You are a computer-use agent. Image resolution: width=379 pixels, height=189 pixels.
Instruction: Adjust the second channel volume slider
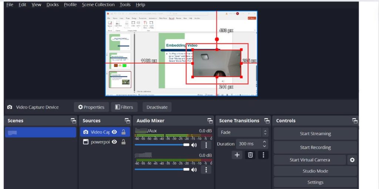[x=162, y=169]
